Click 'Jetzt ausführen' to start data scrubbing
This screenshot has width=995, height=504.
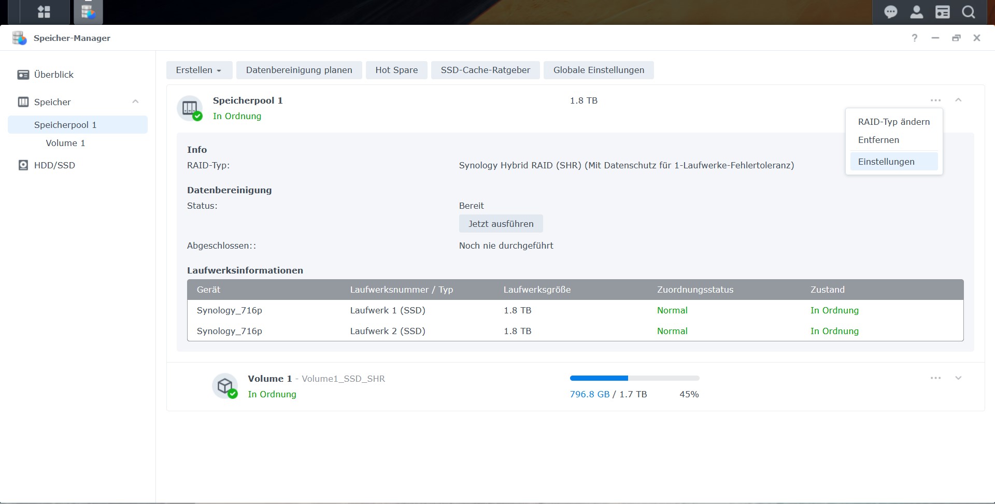tap(501, 224)
